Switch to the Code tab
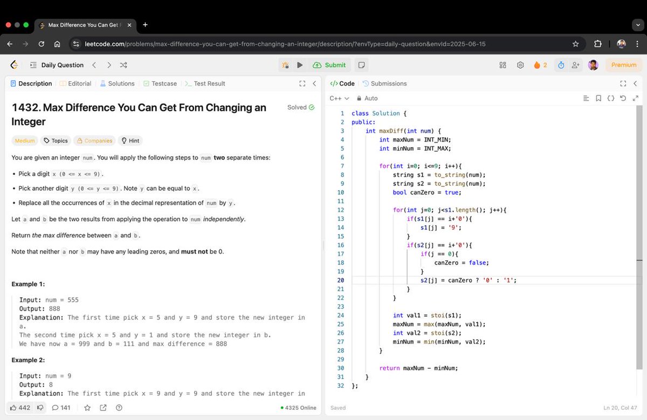Screen dimensions: 647x420 click(x=342, y=83)
